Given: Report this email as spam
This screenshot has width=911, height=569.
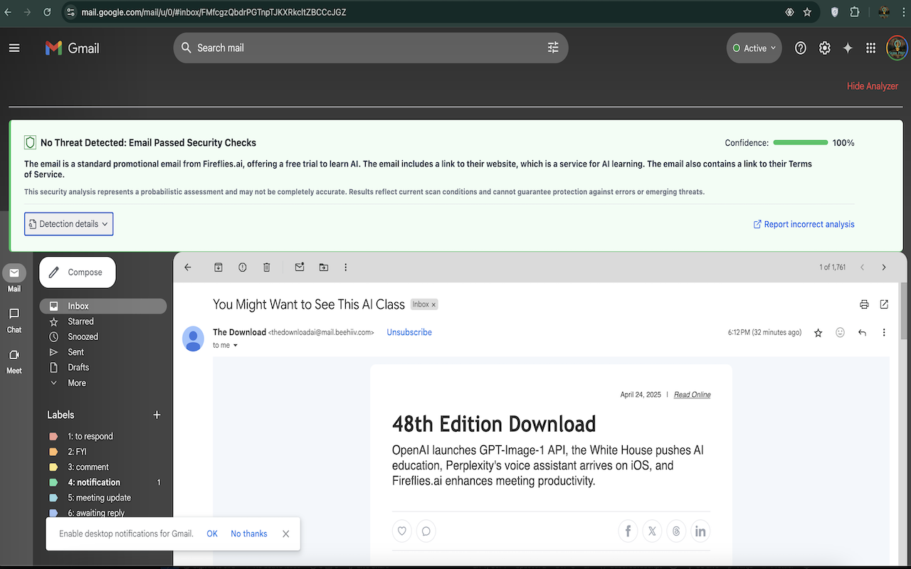Looking at the screenshot, I should (243, 267).
